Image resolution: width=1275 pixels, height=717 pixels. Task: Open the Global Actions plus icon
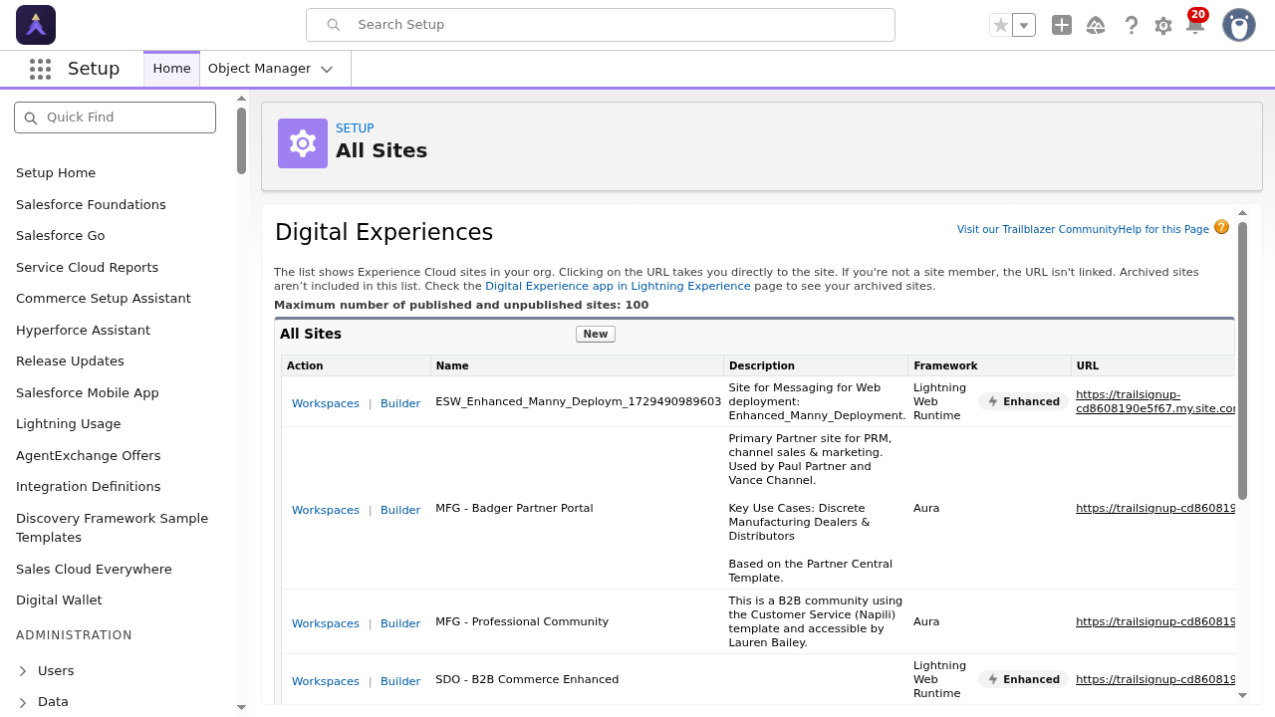1062,25
